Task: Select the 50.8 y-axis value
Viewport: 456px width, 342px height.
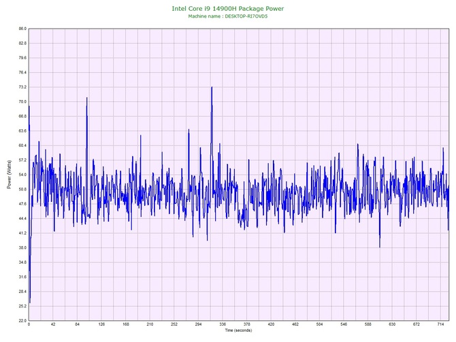Action: click(22, 190)
